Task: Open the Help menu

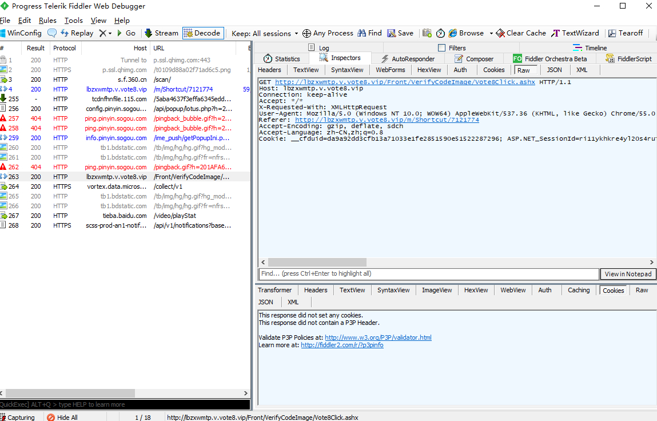Action: (x=122, y=21)
